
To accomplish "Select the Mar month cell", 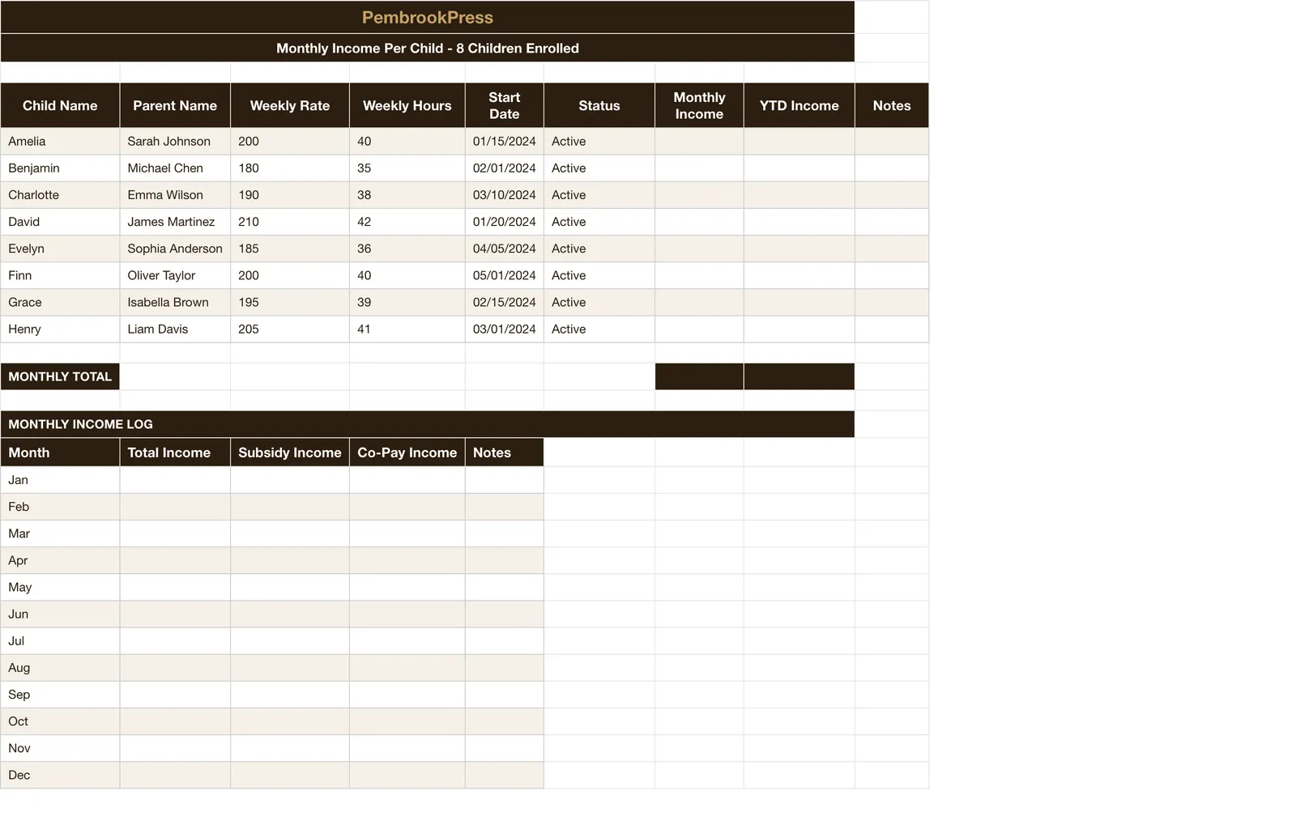I will tap(60, 533).
